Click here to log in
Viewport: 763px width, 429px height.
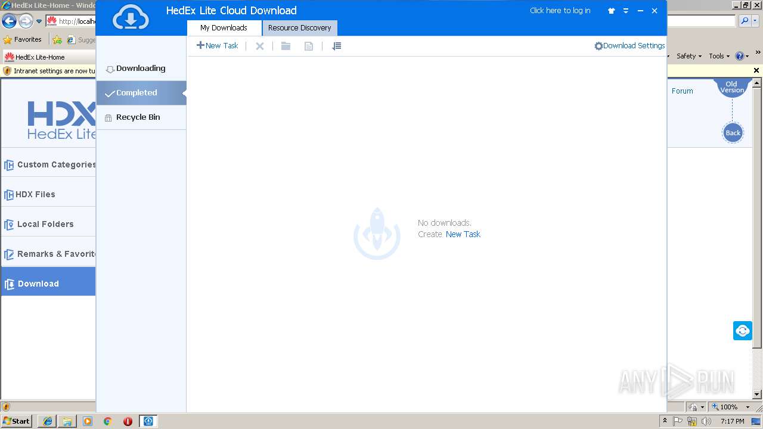click(560, 10)
